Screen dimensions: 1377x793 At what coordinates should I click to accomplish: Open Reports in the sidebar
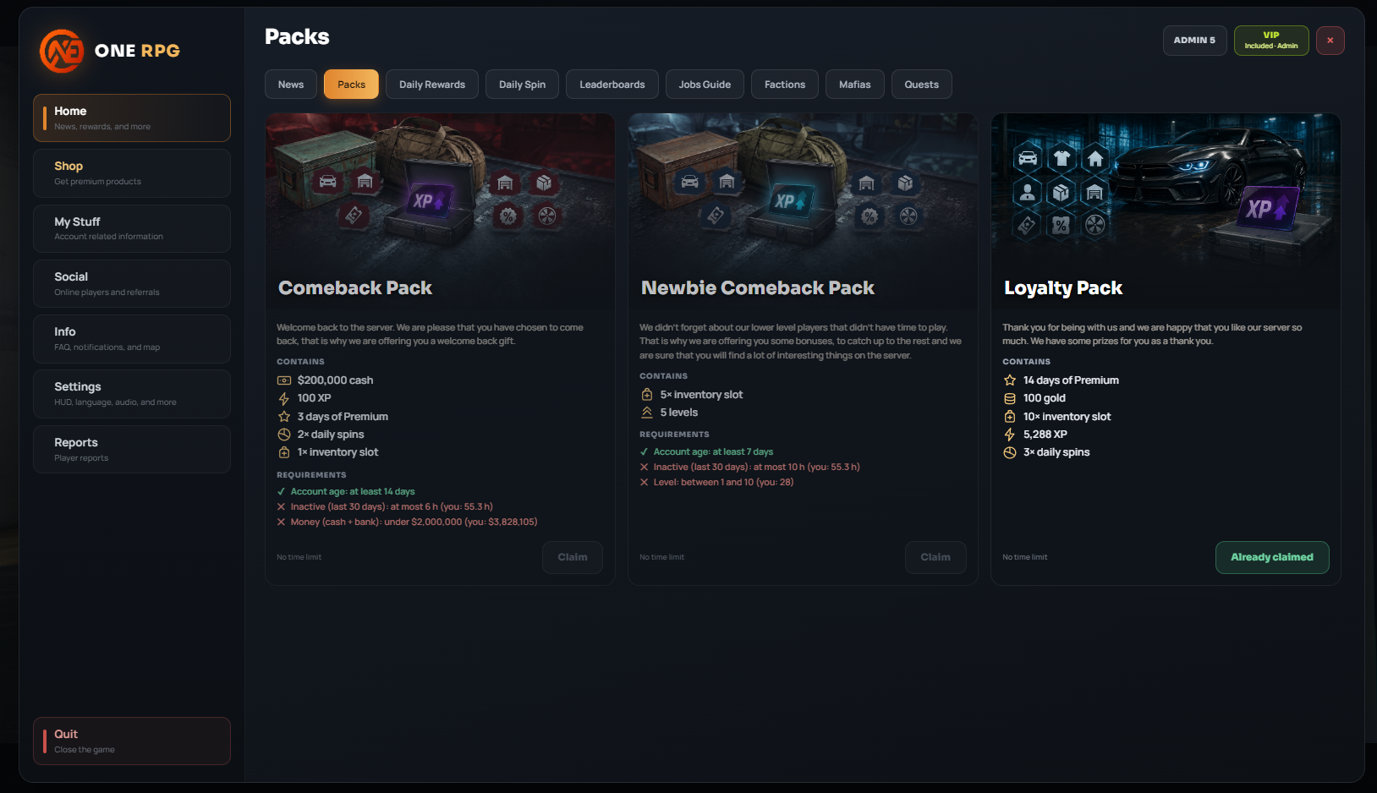pyautogui.click(x=132, y=450)
